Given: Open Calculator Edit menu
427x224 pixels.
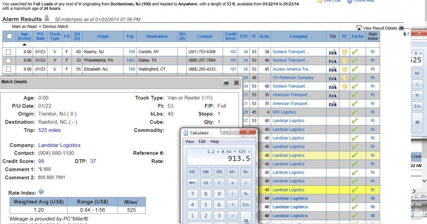Looking at the screenshot, I should (x=202, y=142).
